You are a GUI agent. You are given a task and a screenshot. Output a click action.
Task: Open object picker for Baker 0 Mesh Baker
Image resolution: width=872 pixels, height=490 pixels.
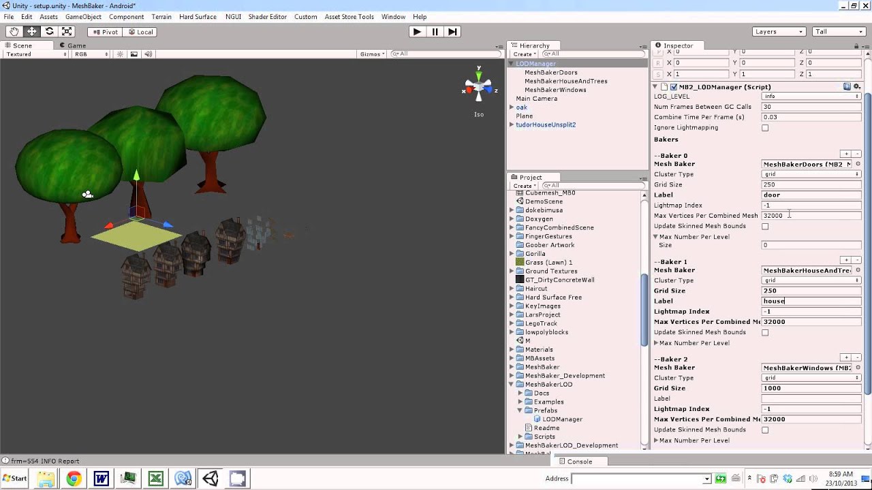pos(858,164)
